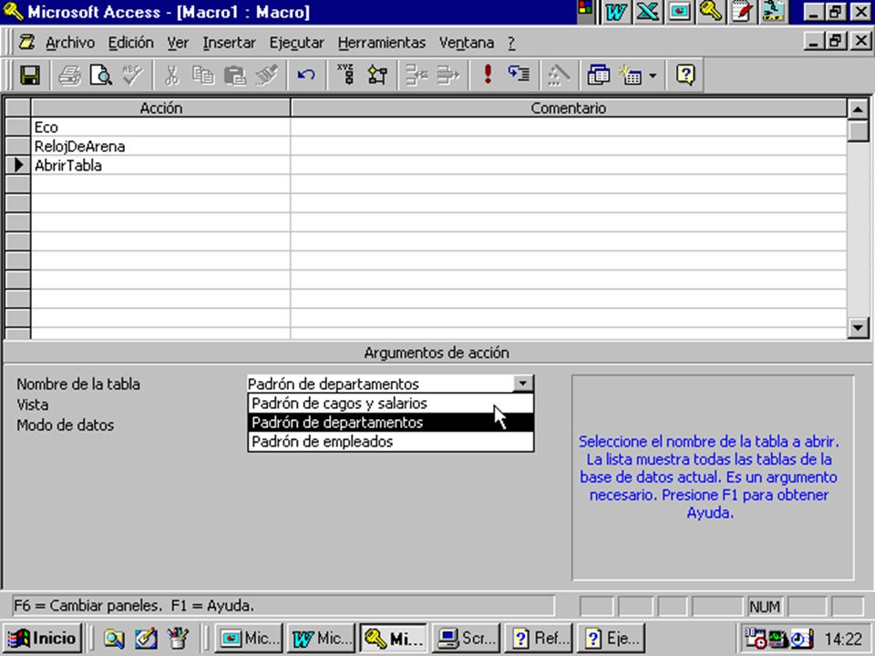
Task: Click the Eco action cell
Action: point(160,128)
